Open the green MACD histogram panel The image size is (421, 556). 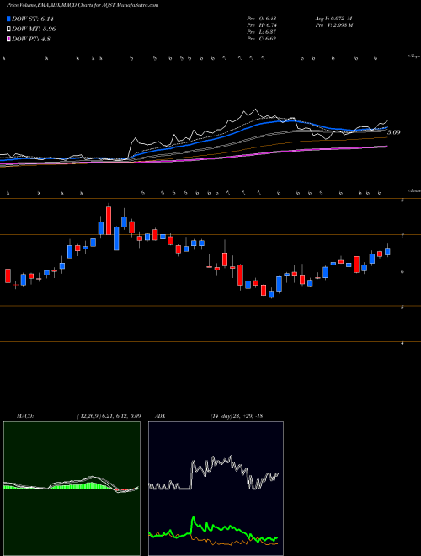[72, 489]
